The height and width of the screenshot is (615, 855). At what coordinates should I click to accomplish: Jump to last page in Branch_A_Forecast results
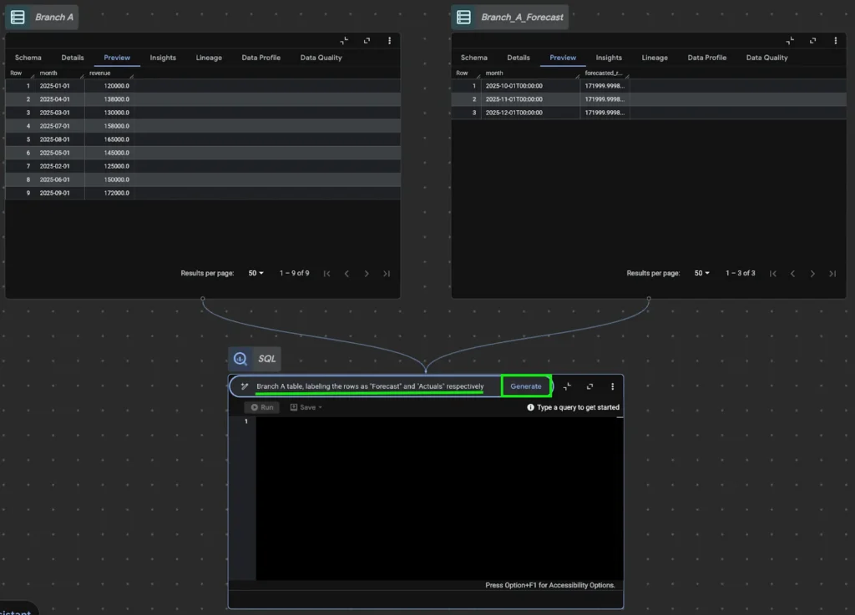(832, 274)
